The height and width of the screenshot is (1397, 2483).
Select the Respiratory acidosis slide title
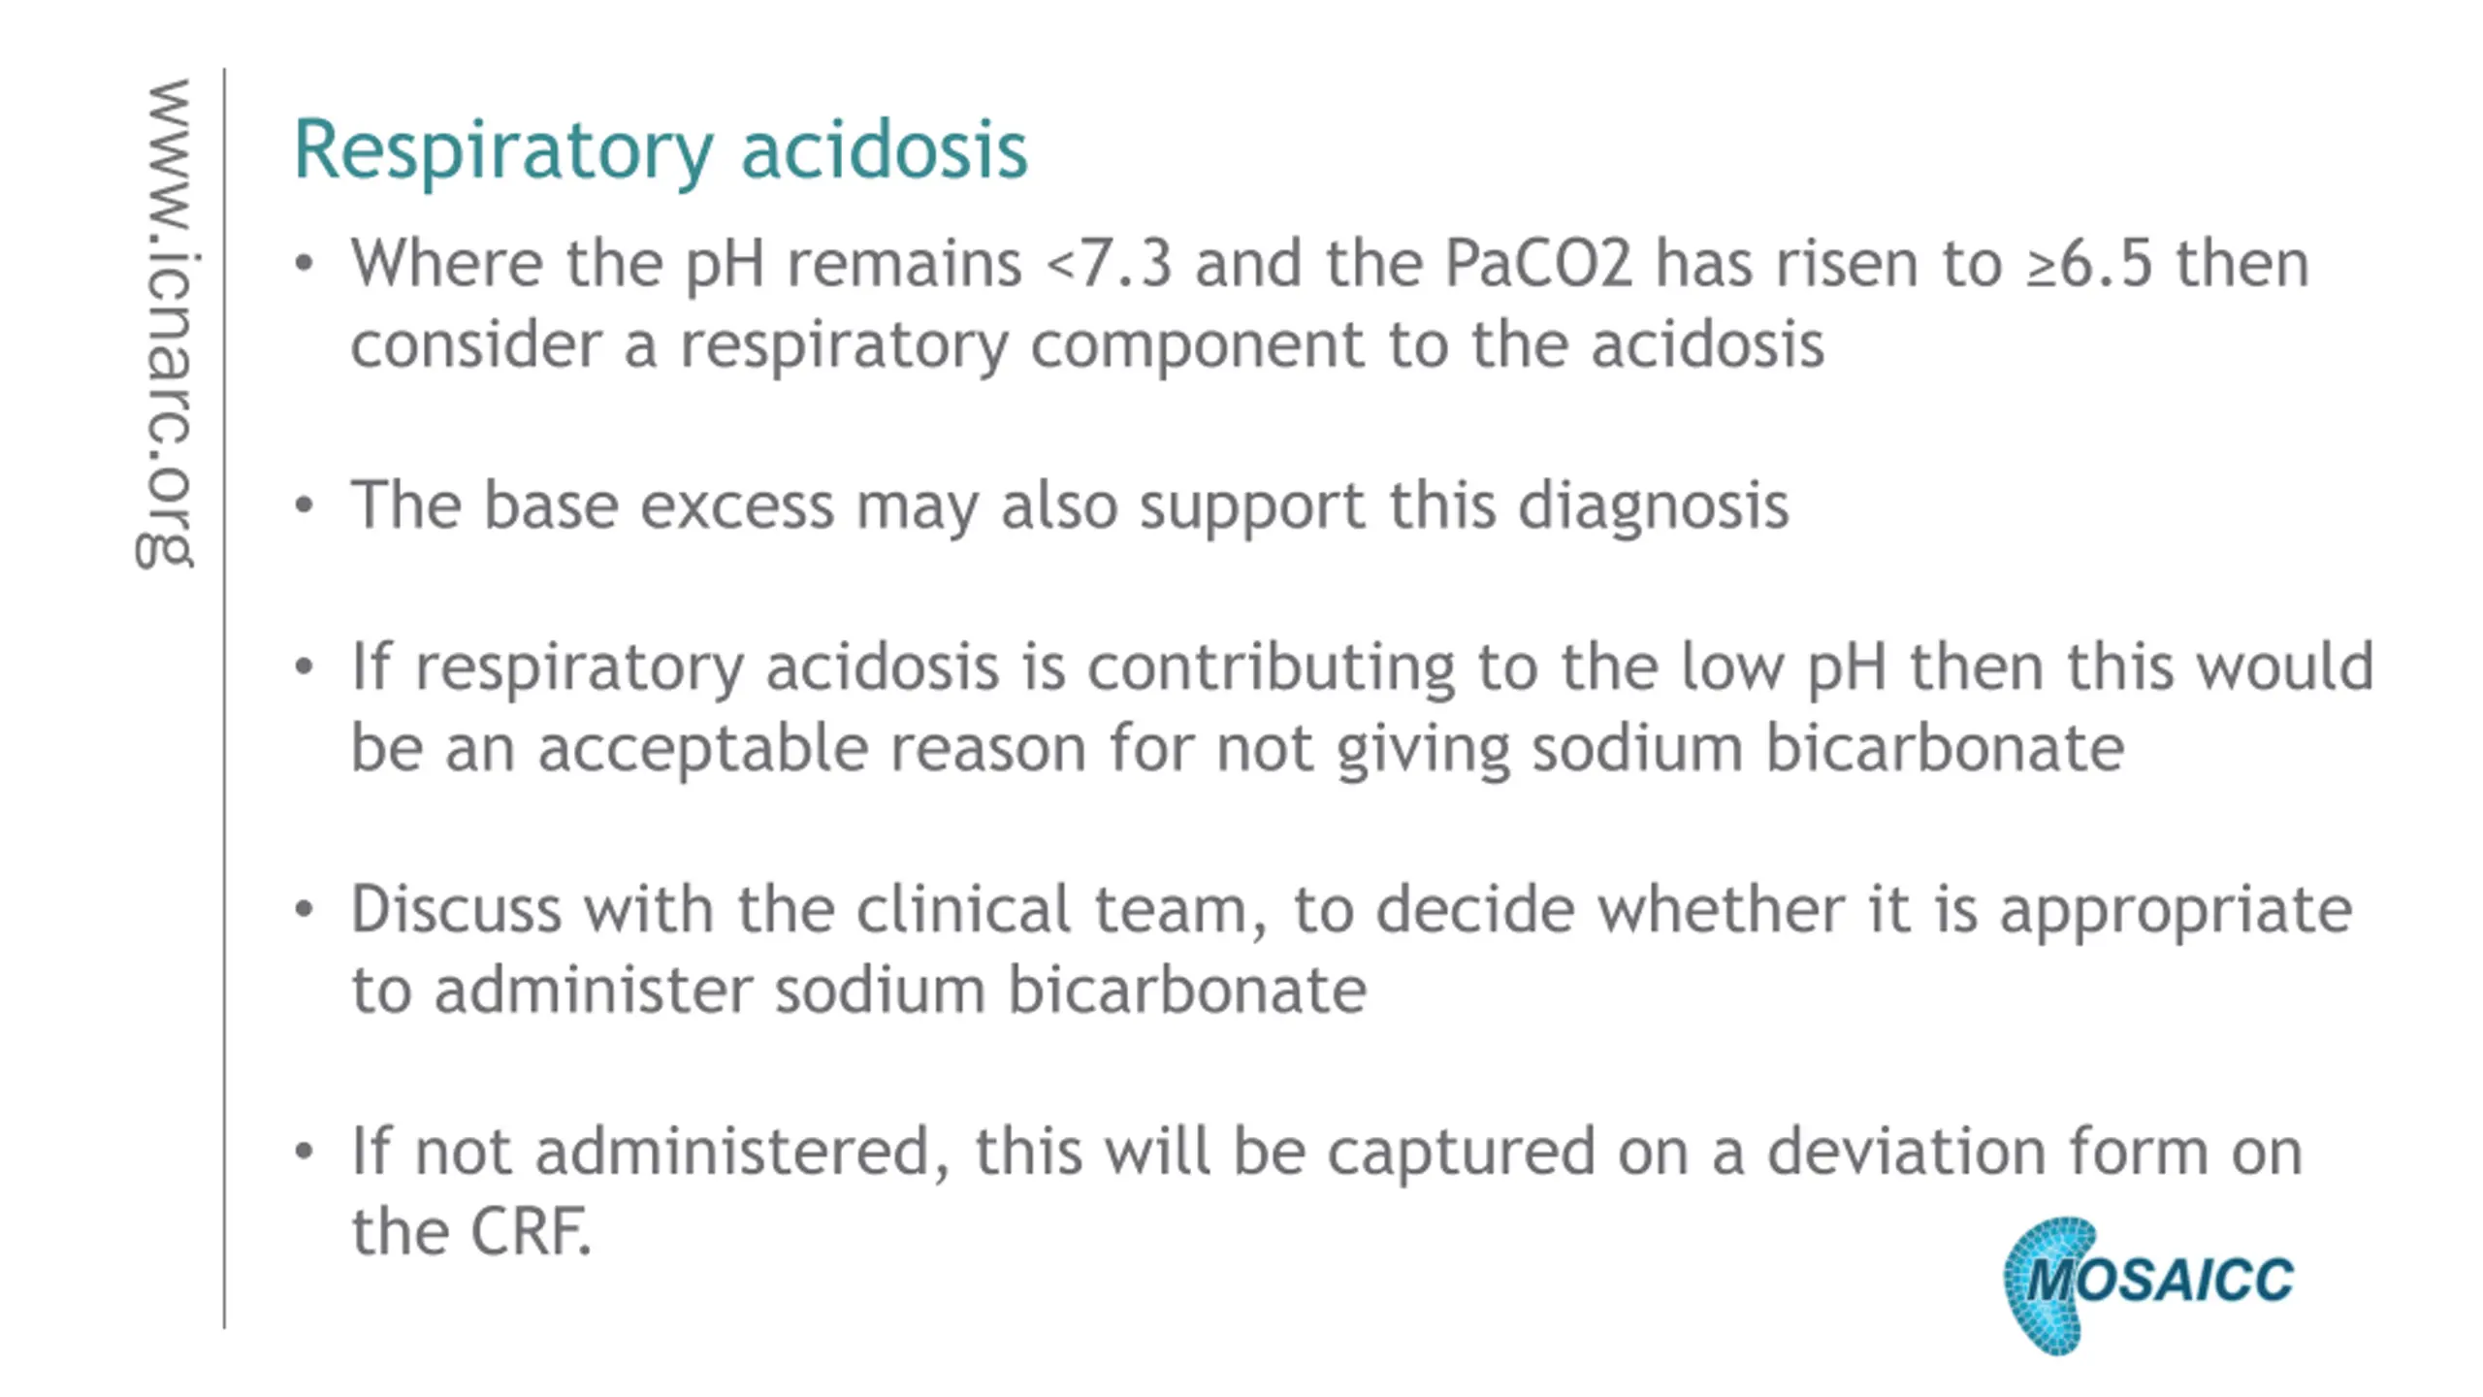point(661,152)
